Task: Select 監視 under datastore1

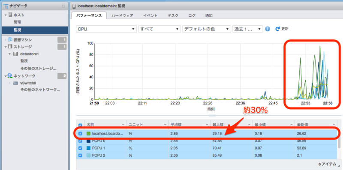Action: click(24, 61)
